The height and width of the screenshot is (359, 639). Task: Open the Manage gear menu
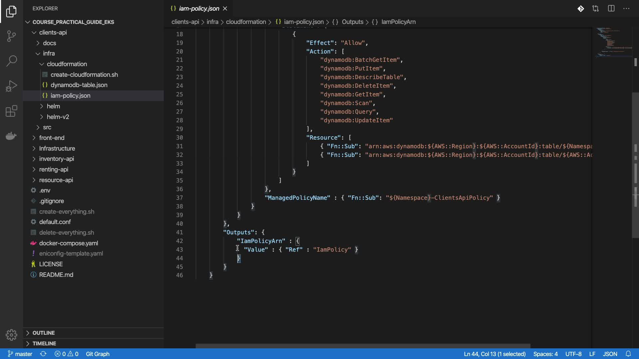point(11,335)
